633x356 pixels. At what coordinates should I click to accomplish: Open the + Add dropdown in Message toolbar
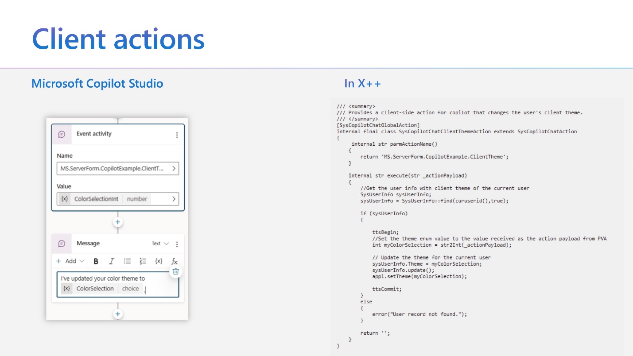70,261
